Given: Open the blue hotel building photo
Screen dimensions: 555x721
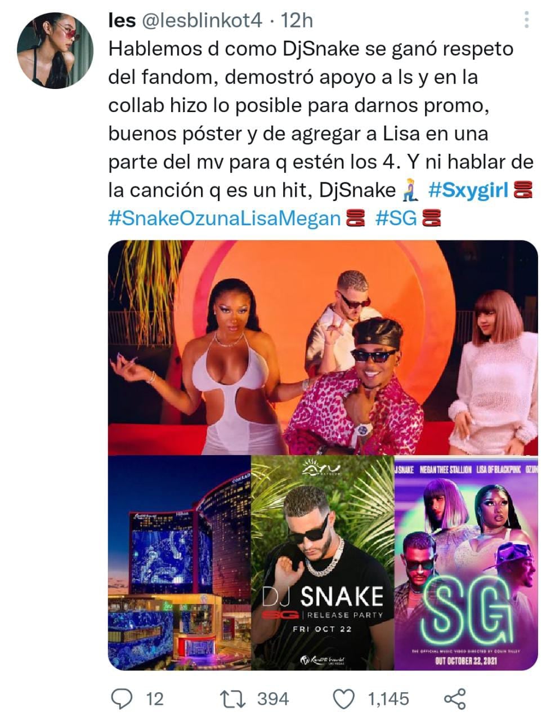Looking at the screenshot, I should [179, 563].
